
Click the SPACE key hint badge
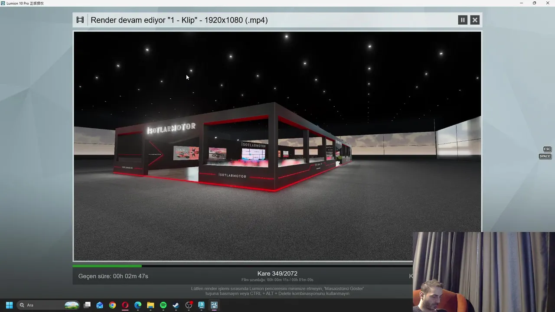tap(545, 156)
